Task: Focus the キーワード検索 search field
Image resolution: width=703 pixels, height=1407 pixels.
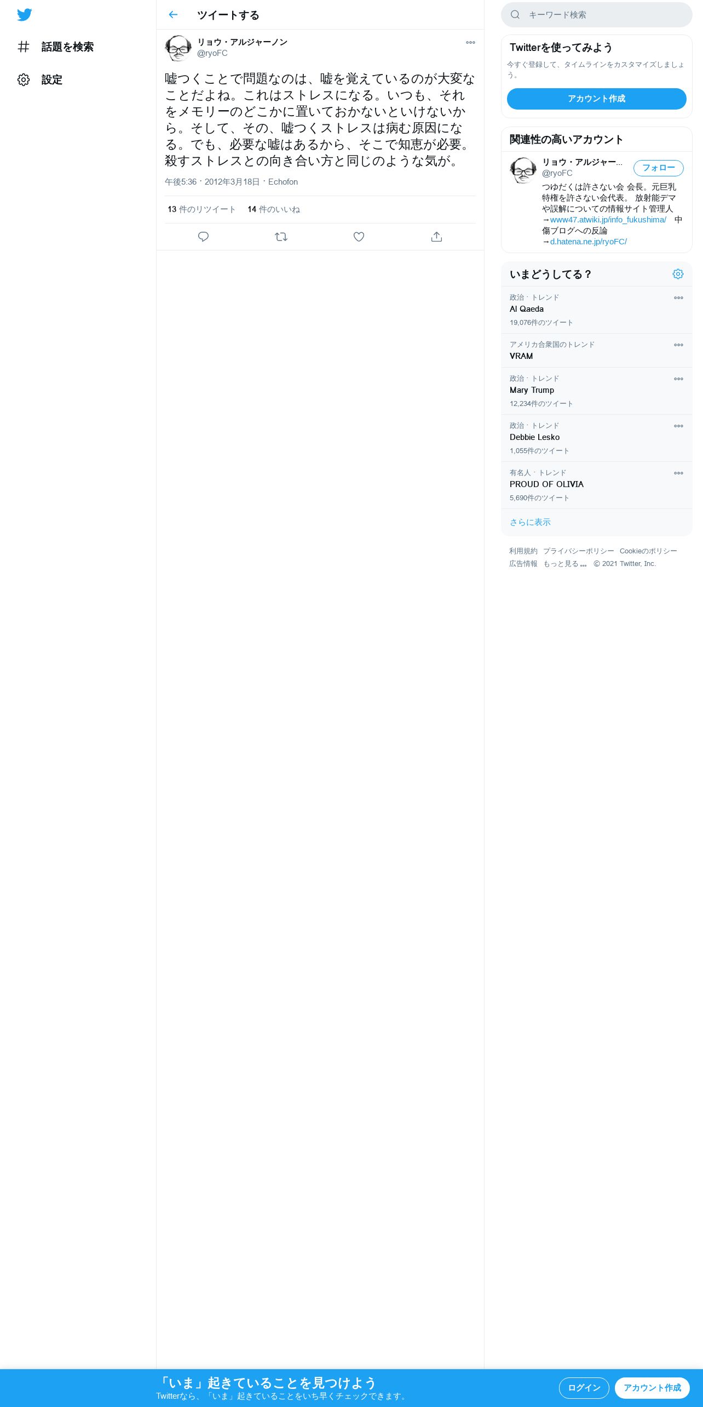Action: [596, 15]
